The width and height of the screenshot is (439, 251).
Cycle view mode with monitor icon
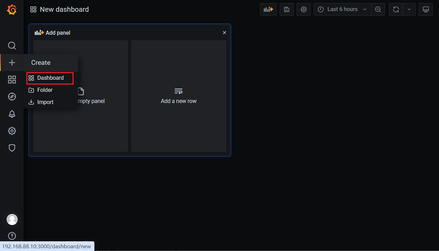click(x=426, y=9)
